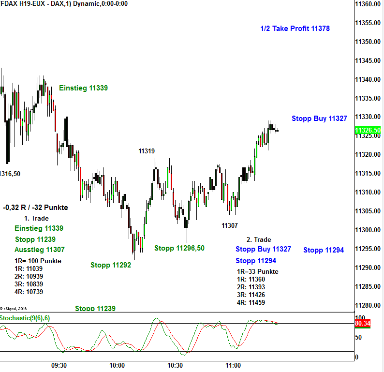
Task: Click the 10:30 mark on time axis
Action: point(175,366)
